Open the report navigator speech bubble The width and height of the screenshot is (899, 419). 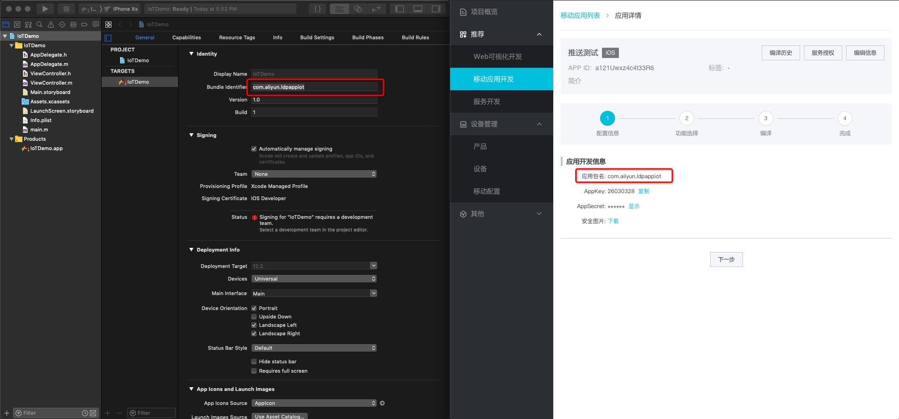point(96,24)
